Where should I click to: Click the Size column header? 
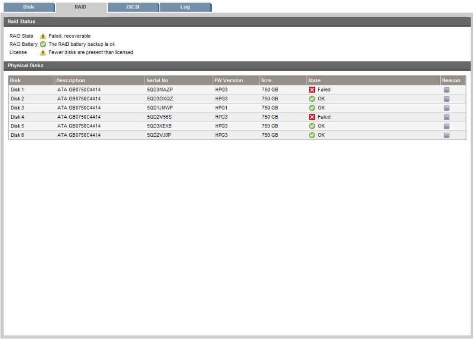click(283, 80)
